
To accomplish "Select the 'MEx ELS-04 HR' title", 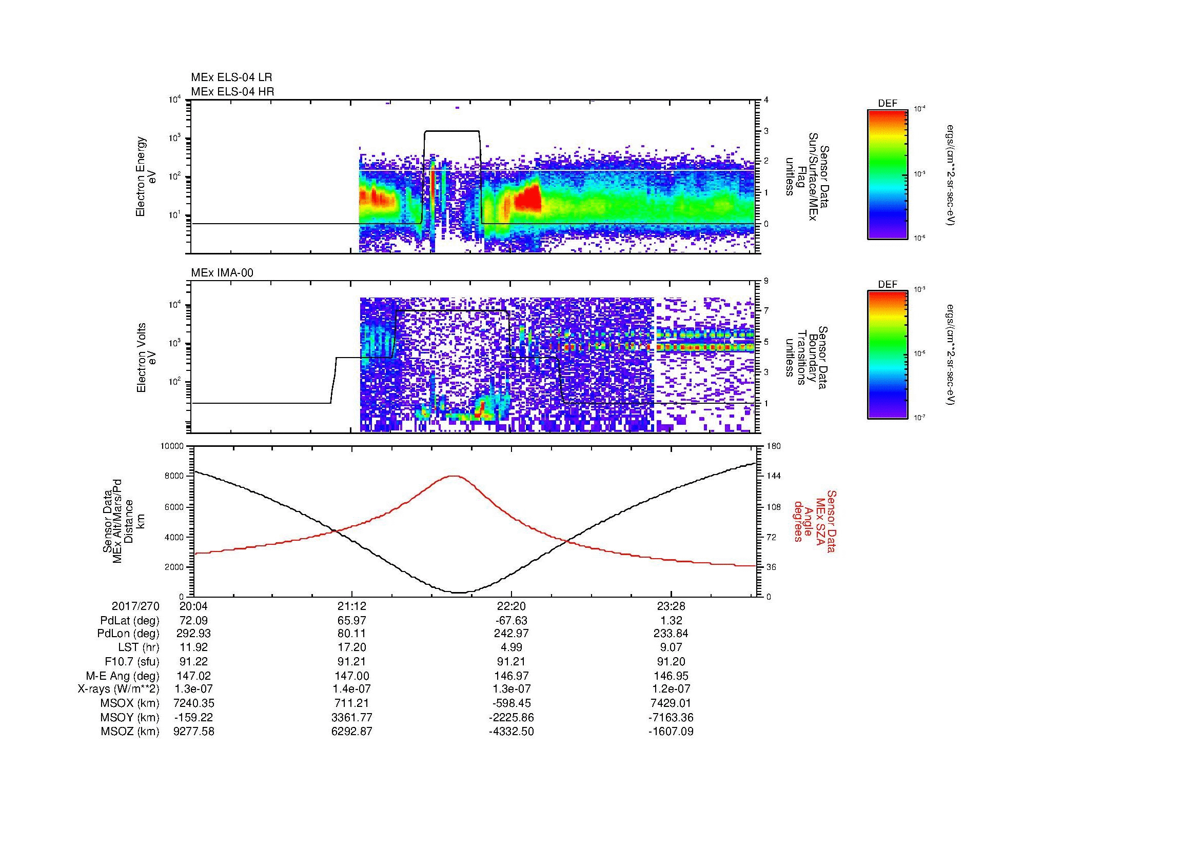I will coord(232,92).
